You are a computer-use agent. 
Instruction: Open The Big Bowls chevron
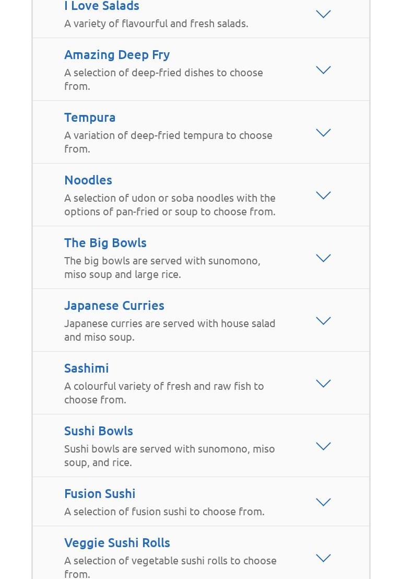(323, 258)
